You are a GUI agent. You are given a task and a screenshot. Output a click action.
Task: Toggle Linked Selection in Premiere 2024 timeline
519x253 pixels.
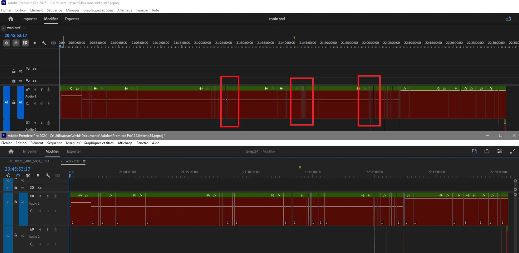(28, 175)
